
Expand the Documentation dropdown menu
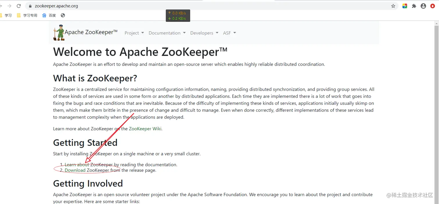tap(167, 33)
